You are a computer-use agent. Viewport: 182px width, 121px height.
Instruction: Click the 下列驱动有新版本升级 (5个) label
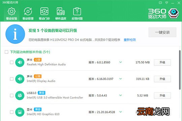(30, 52)
